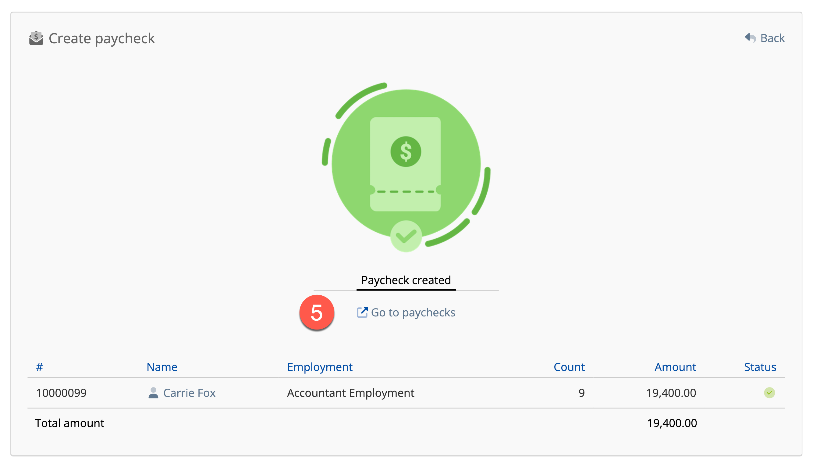Sort by the Employment column header
This screenshot has width=813, height=467.
coord(320,367)
